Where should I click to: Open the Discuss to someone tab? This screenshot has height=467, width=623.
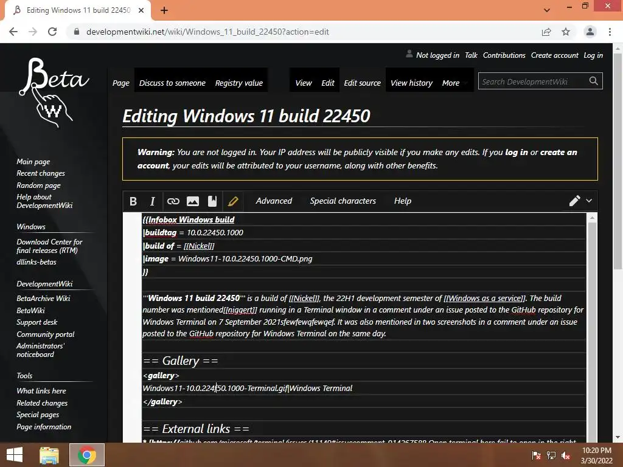click(172, 83)
